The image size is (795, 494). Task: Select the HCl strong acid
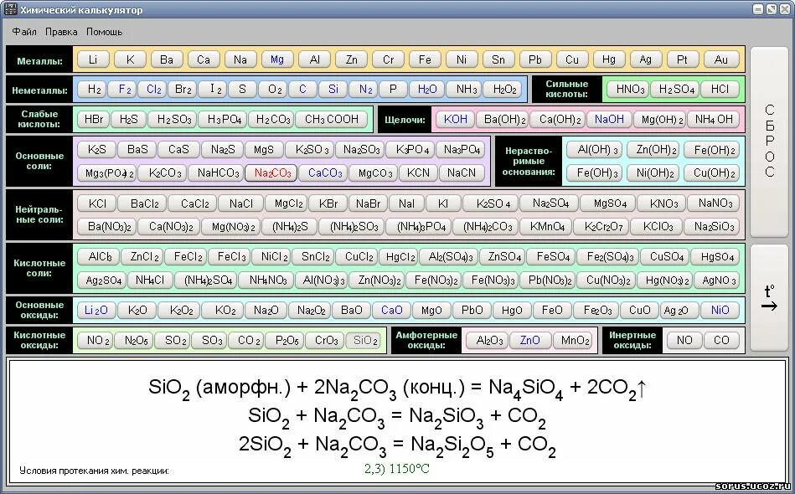720,90
